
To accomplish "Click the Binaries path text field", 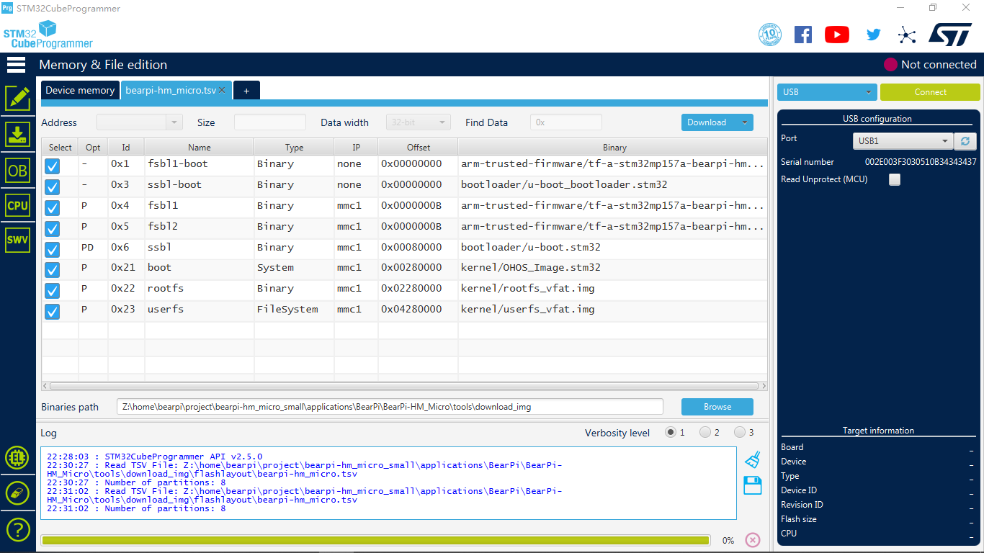I will pos(390,407).
